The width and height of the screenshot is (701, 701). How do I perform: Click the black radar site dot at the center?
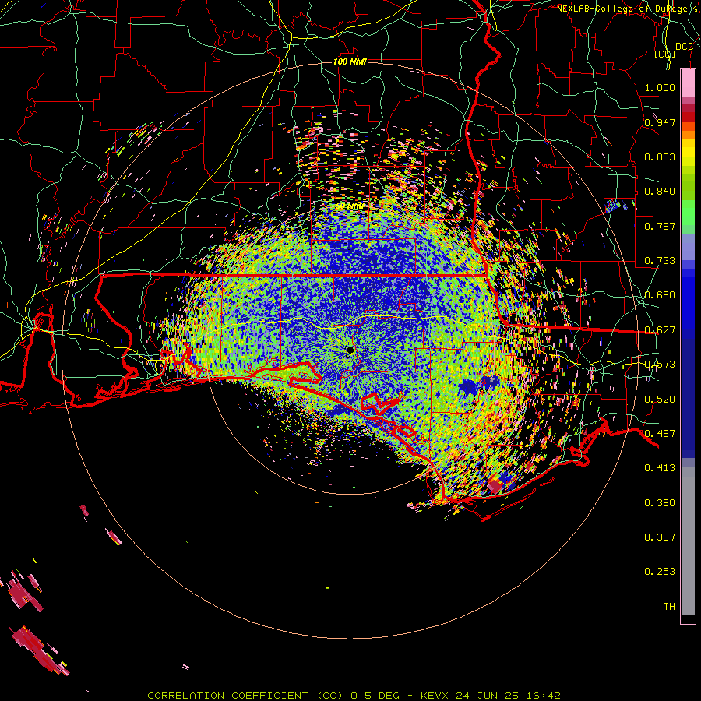pos(350,350)
